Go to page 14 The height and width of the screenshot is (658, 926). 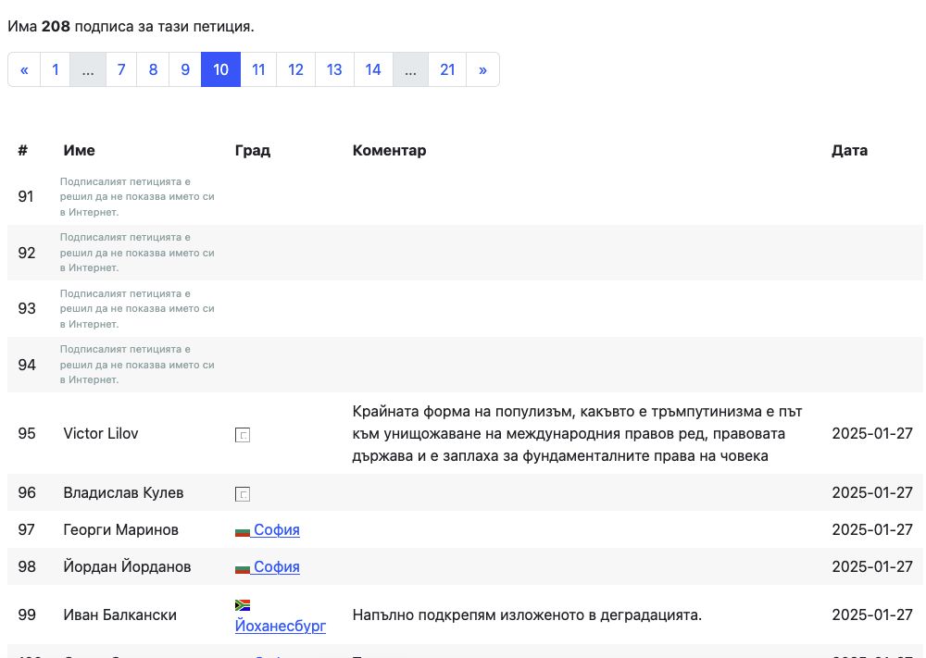coord(373,69)
